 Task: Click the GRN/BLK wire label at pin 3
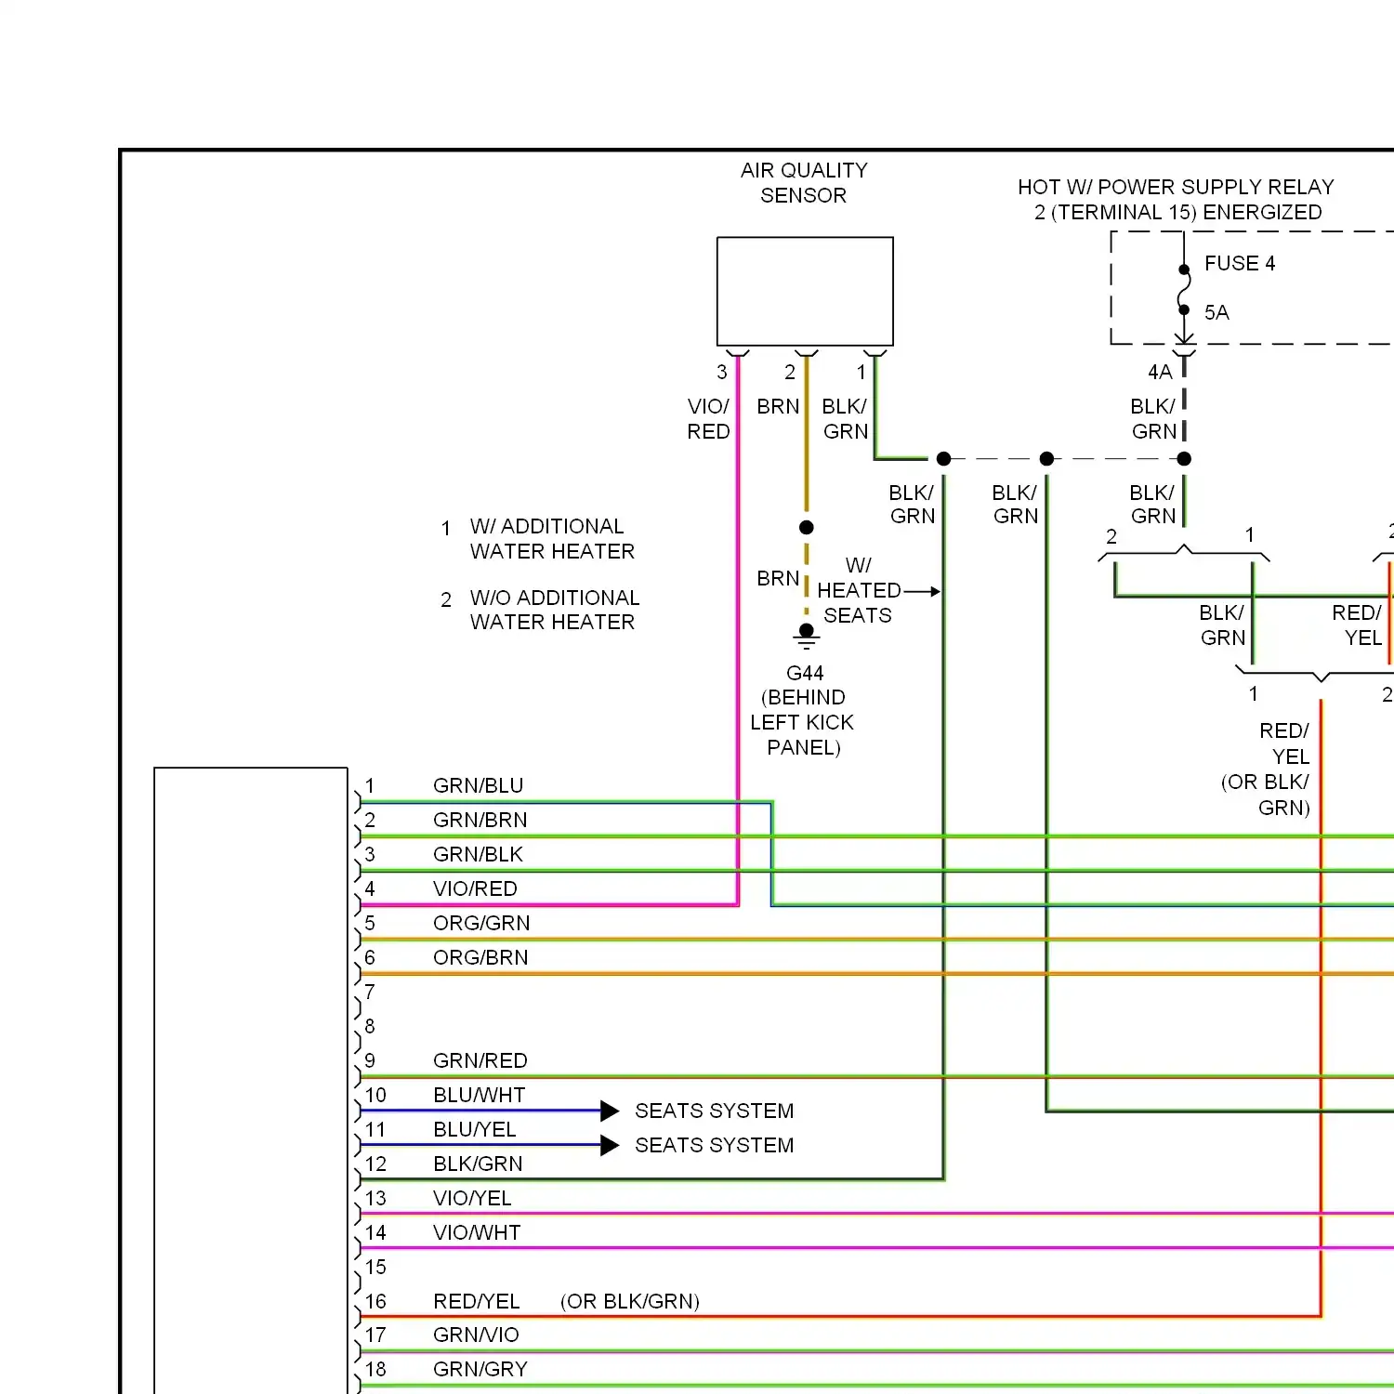[x=479, y=855]
